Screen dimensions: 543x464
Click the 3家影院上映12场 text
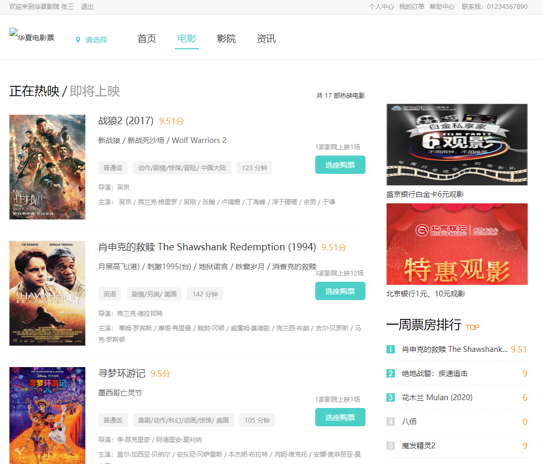pos(339,273)
